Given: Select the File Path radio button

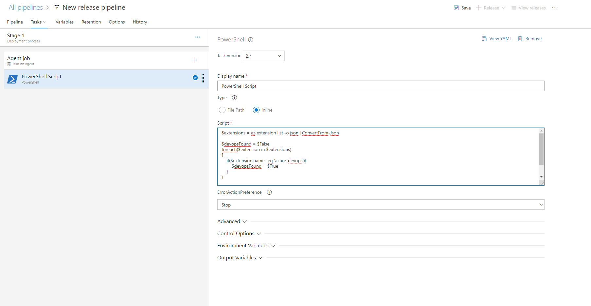Looking at the screenshot, I should [222, 110].
